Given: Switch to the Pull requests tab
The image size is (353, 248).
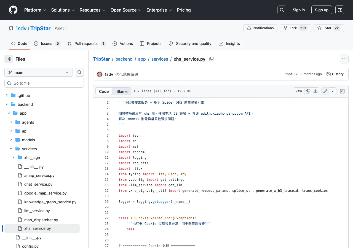Looking at the screenshot, I should pyautogui.click(x=87, y=44).
